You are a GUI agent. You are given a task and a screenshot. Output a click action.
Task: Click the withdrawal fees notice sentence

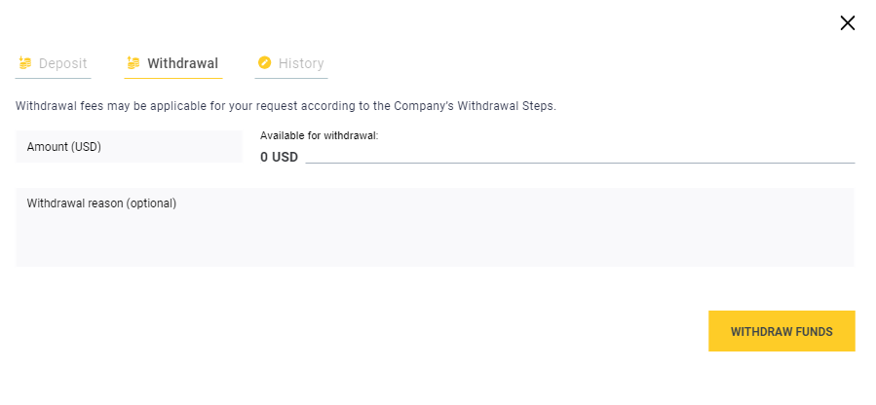tap(195, 105)
